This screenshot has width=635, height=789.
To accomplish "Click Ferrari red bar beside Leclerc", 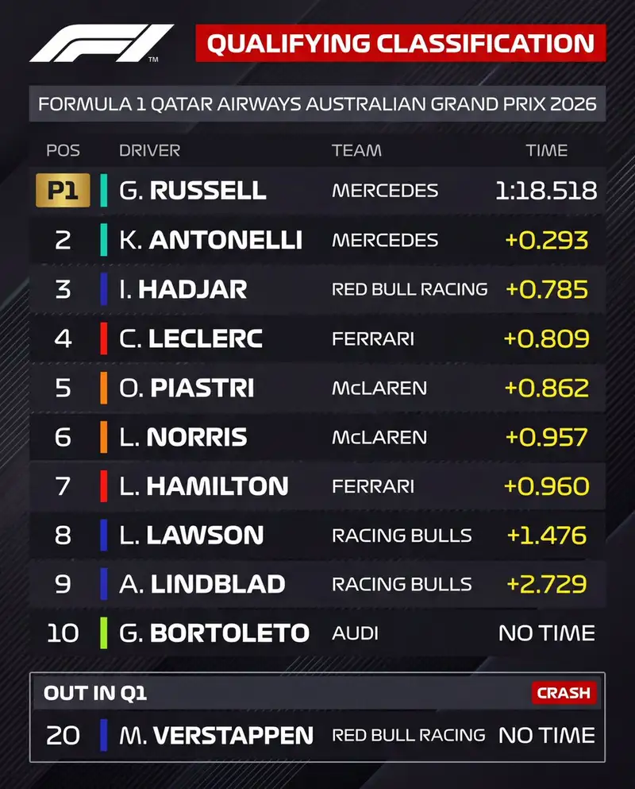I will click(x=103, y=338).
